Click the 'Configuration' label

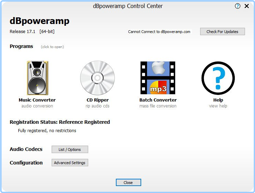(x=26, y=163)
